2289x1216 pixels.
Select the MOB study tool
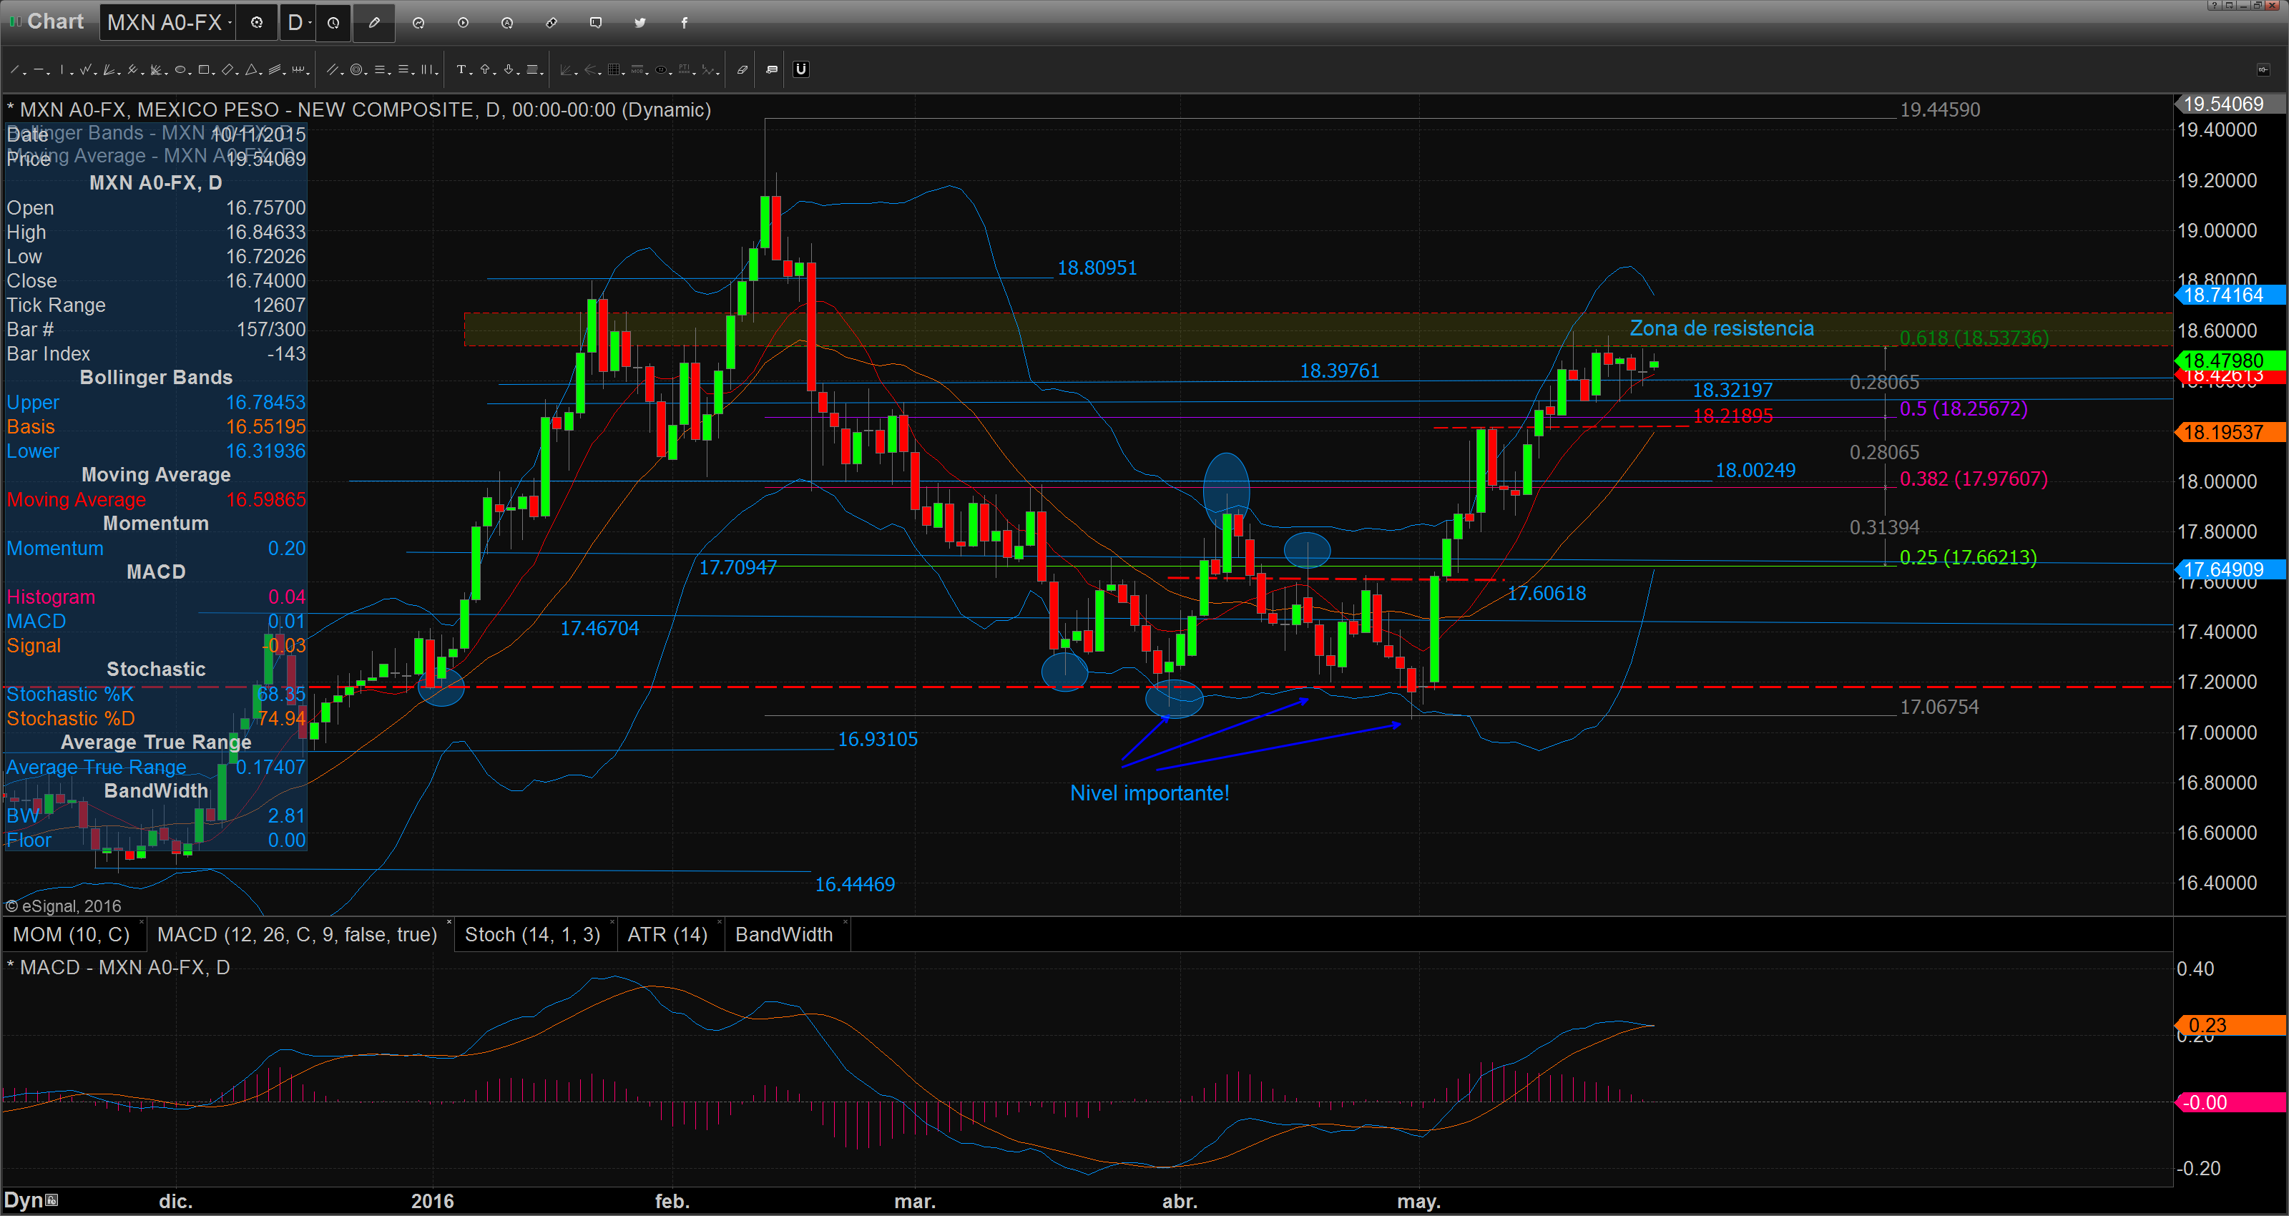[x=637, y=69]
